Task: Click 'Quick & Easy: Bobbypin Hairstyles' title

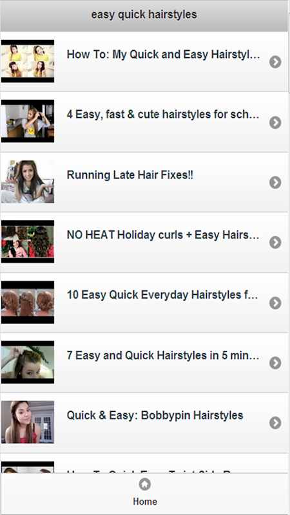Action: coord(155,415)
